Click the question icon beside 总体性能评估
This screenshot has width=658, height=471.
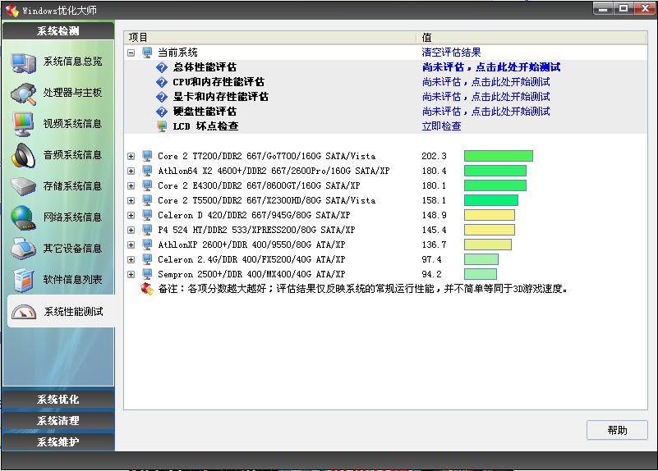[162, 67]
